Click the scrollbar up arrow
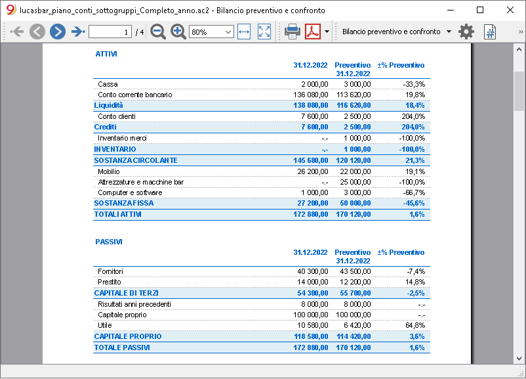526x379 pixels. (519, 49)
